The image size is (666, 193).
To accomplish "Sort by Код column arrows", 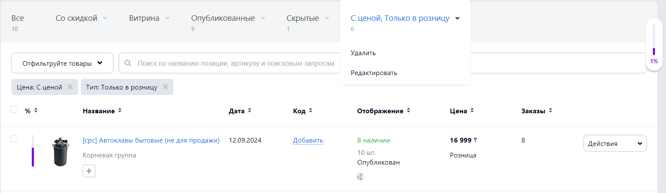I will (310, 110).
